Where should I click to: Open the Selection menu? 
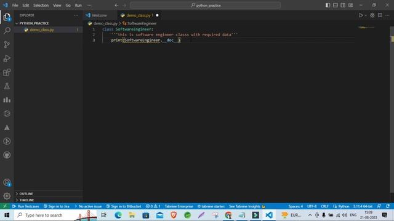point(41,6)
